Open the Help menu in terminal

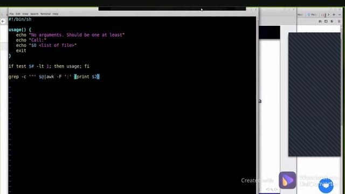tap(56, 14)
